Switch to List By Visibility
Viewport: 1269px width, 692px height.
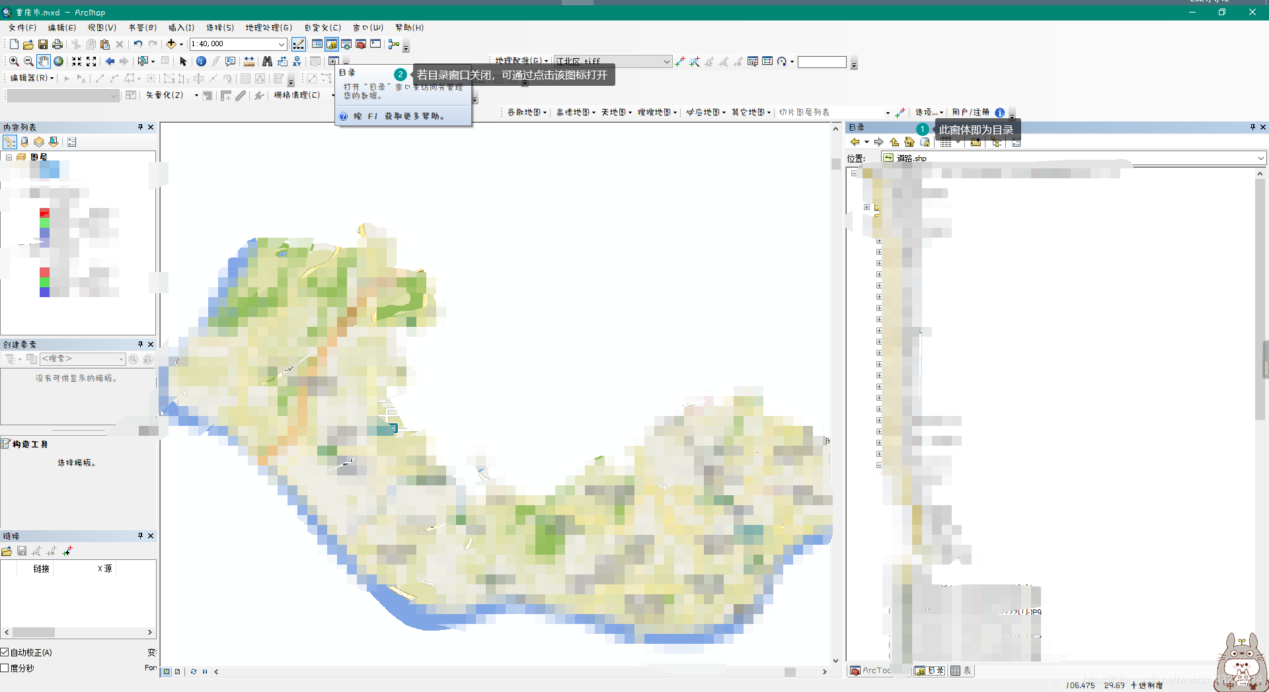[39, 142]
